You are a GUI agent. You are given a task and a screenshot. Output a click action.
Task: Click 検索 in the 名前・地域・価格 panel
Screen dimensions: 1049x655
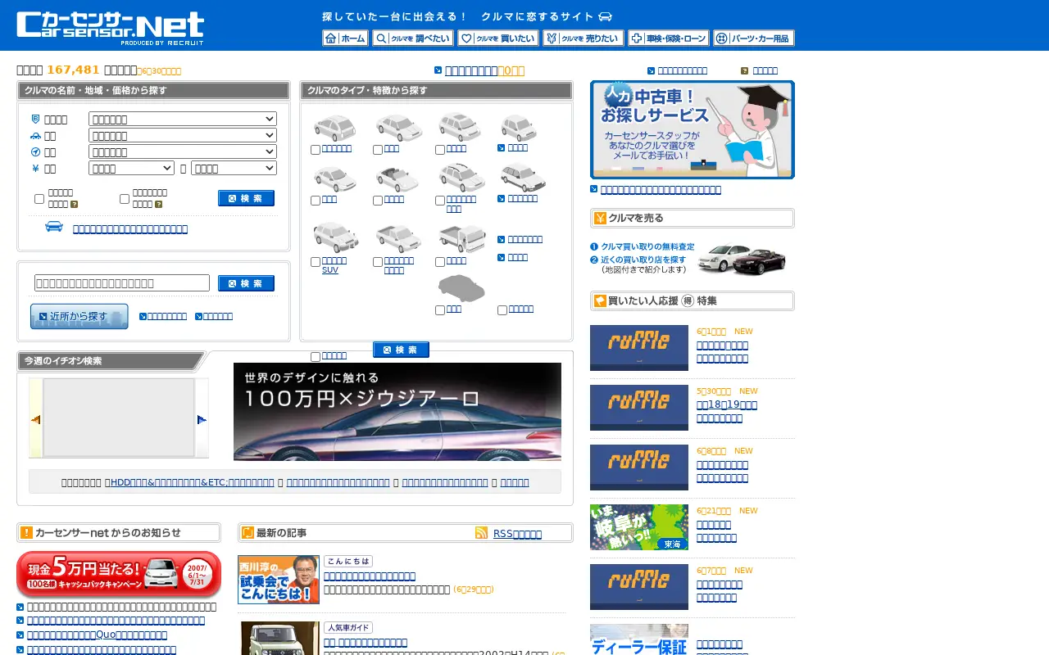(246, 198)
